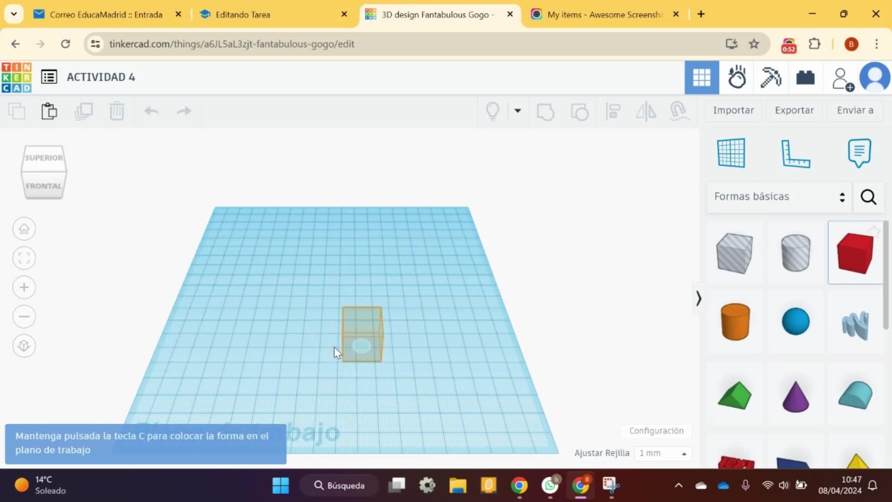Collapse the shapes panel with chevron

698,298
